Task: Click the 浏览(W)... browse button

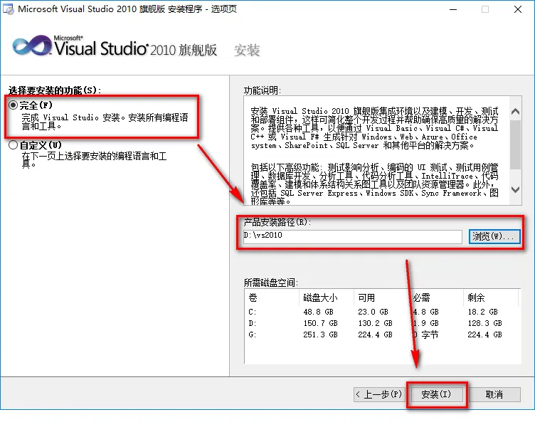Action: [x=494, y=236]
